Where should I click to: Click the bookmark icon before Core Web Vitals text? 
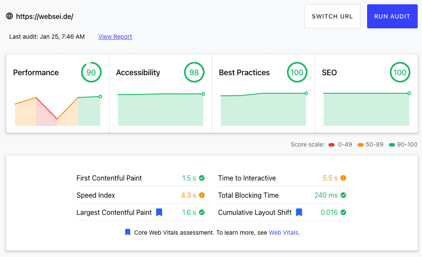pos(128,232)
